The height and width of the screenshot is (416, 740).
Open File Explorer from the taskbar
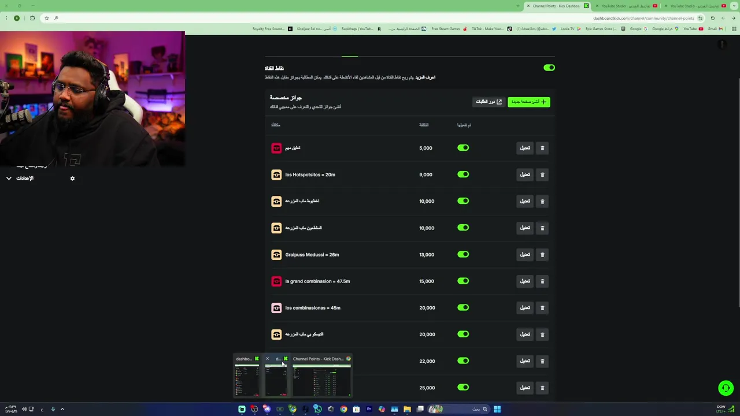pyautogui.click(x=407, y=409)
